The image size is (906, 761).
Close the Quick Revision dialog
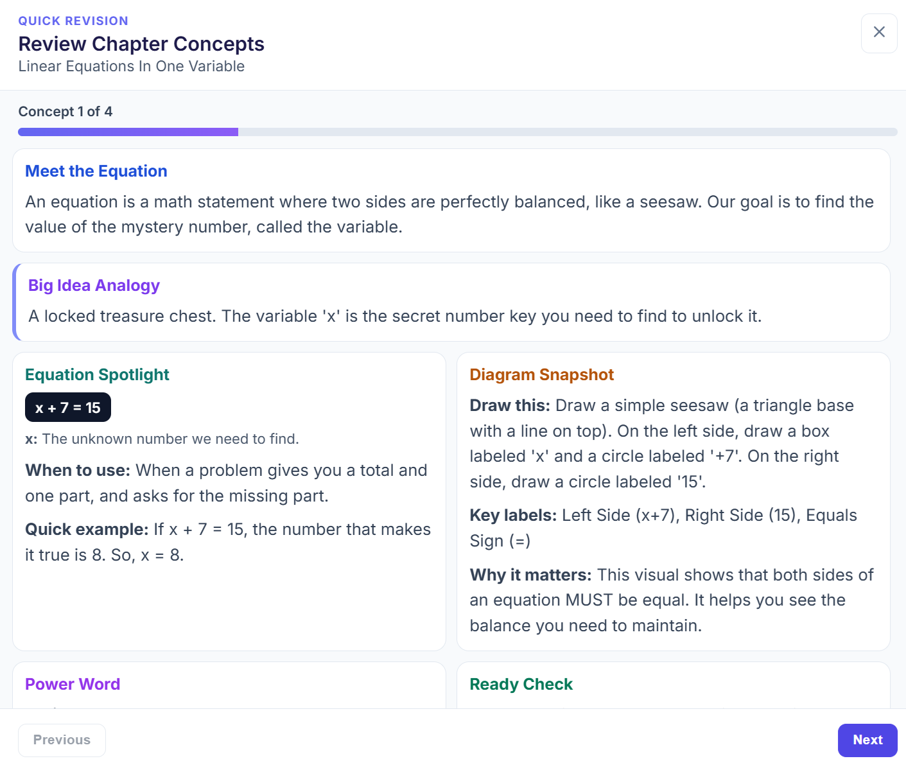879,32
